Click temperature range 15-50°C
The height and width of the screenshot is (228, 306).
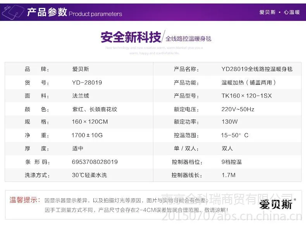coord(235,135)
